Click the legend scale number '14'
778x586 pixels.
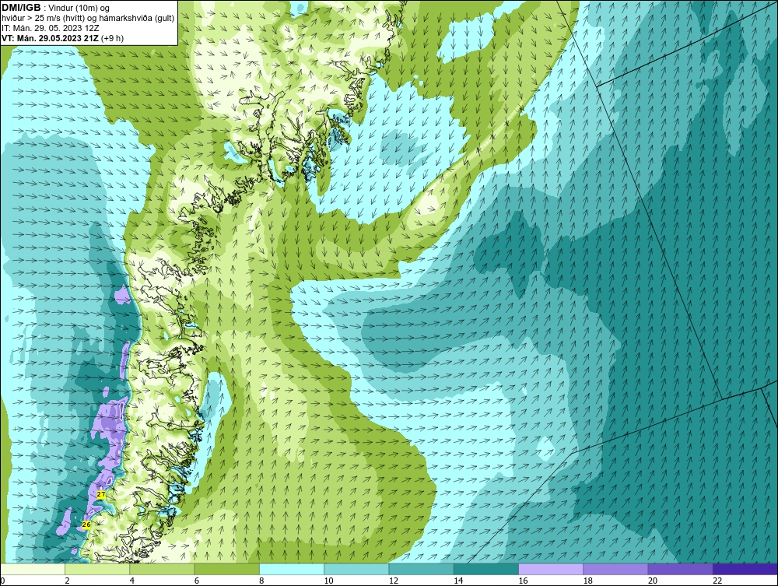[458, 581]
